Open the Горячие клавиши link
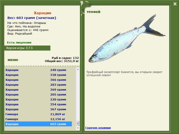 (98, 128)
